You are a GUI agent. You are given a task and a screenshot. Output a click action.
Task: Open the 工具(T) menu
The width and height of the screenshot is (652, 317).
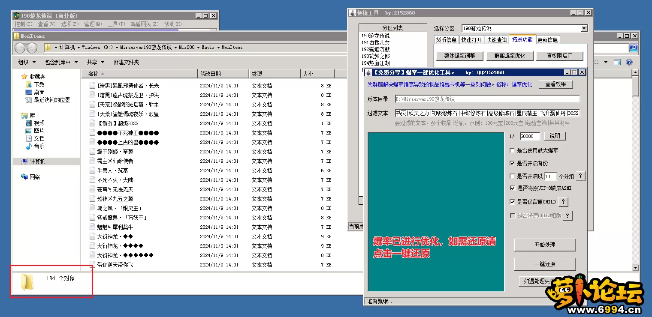pos(116,24)
